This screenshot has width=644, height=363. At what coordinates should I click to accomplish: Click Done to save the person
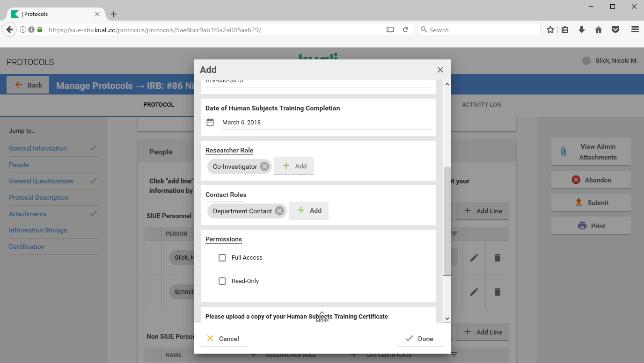click(x=420, y=339)
